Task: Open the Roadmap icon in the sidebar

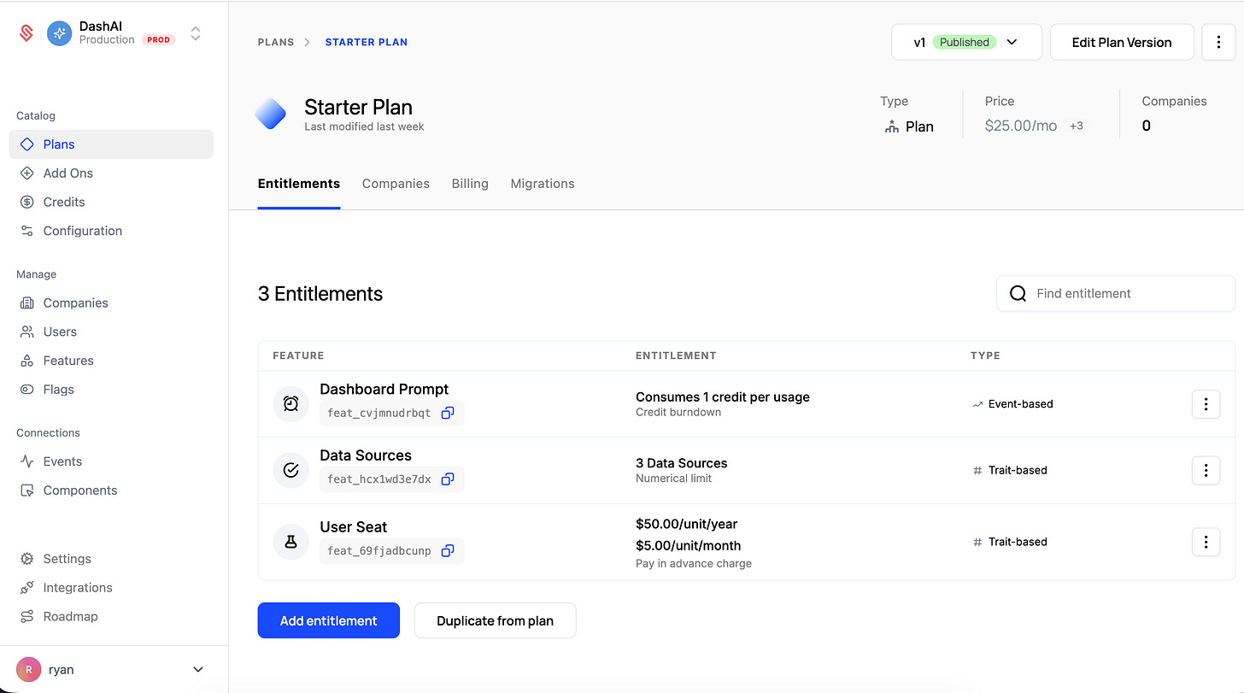Action: tap(26, 616)
